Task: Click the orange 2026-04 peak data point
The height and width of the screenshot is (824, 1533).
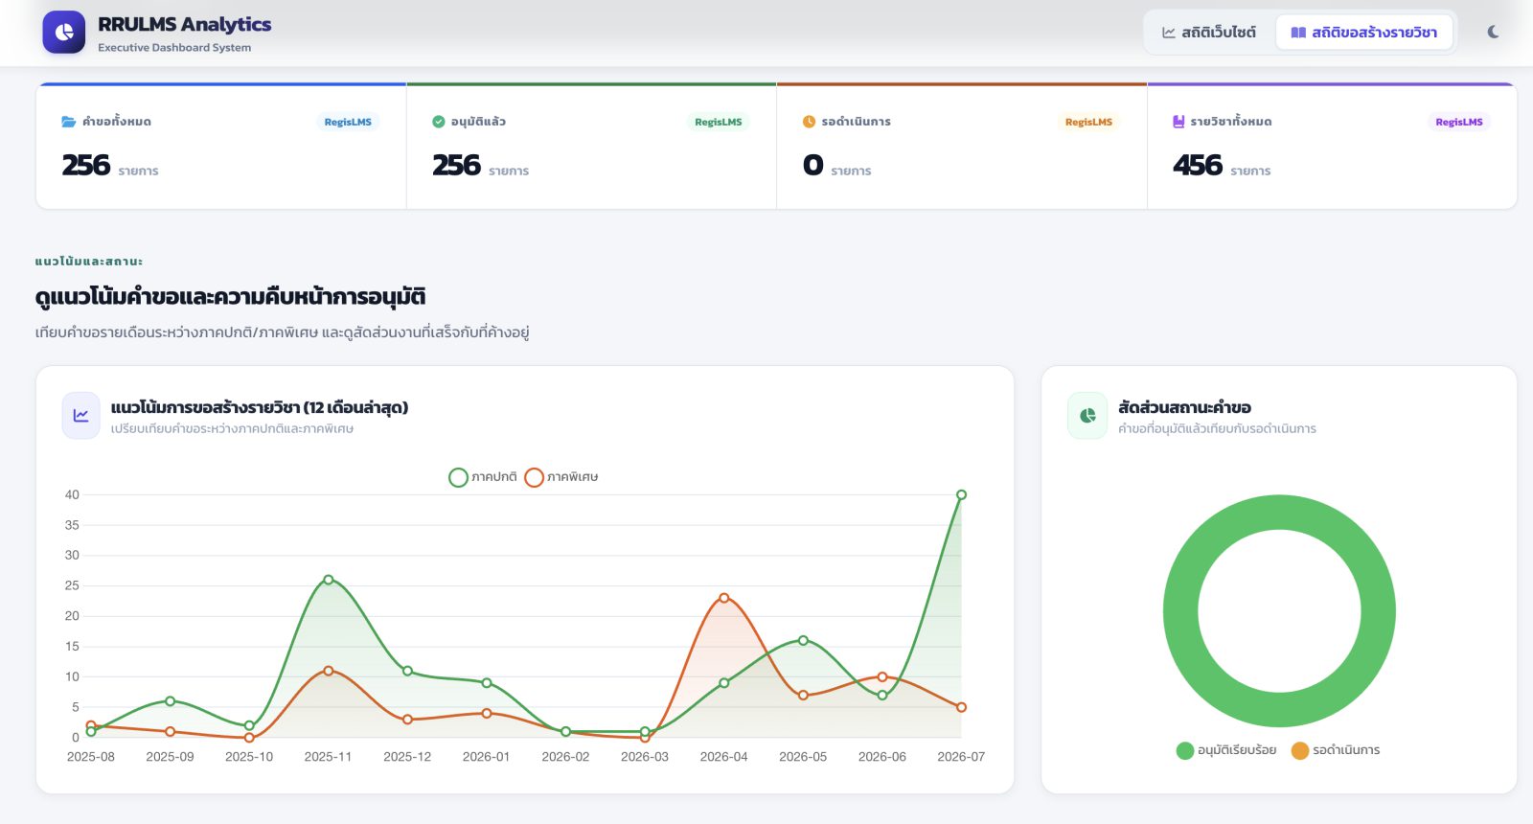Action: [x=724, y=598]
